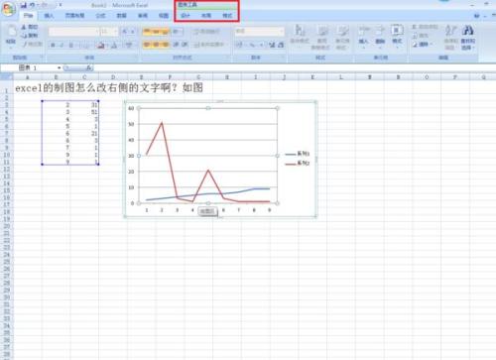Viewport: 496px width, 360px height.
Task: Toggle Top Align in alignment group
Action: 147,32
